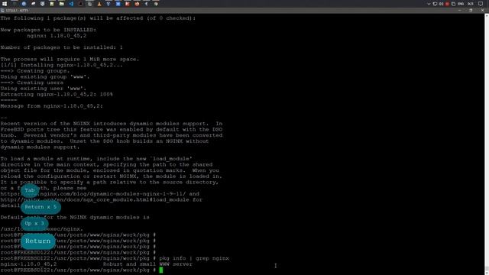Click the "pkg info | grep nginx" command text
The width and height of the screenshot is (489, 275).
pyautogui.click(x=194, y=258)
